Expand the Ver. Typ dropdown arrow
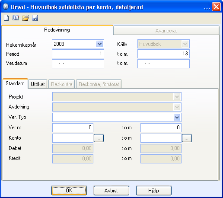This screenshot has width=223, height=198. click(x=177, y=118)
